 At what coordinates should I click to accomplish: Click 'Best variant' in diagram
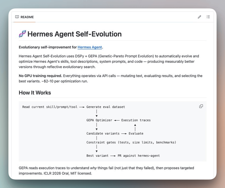(x=97, y=156)
